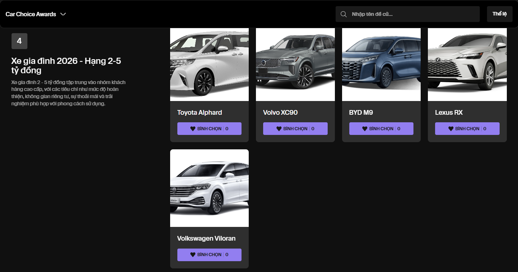The height and width of the screenshot is (272, 518).
Task: Expand the Car Choice Awards dropdown chevron
Action: click(x=63, y=14)
